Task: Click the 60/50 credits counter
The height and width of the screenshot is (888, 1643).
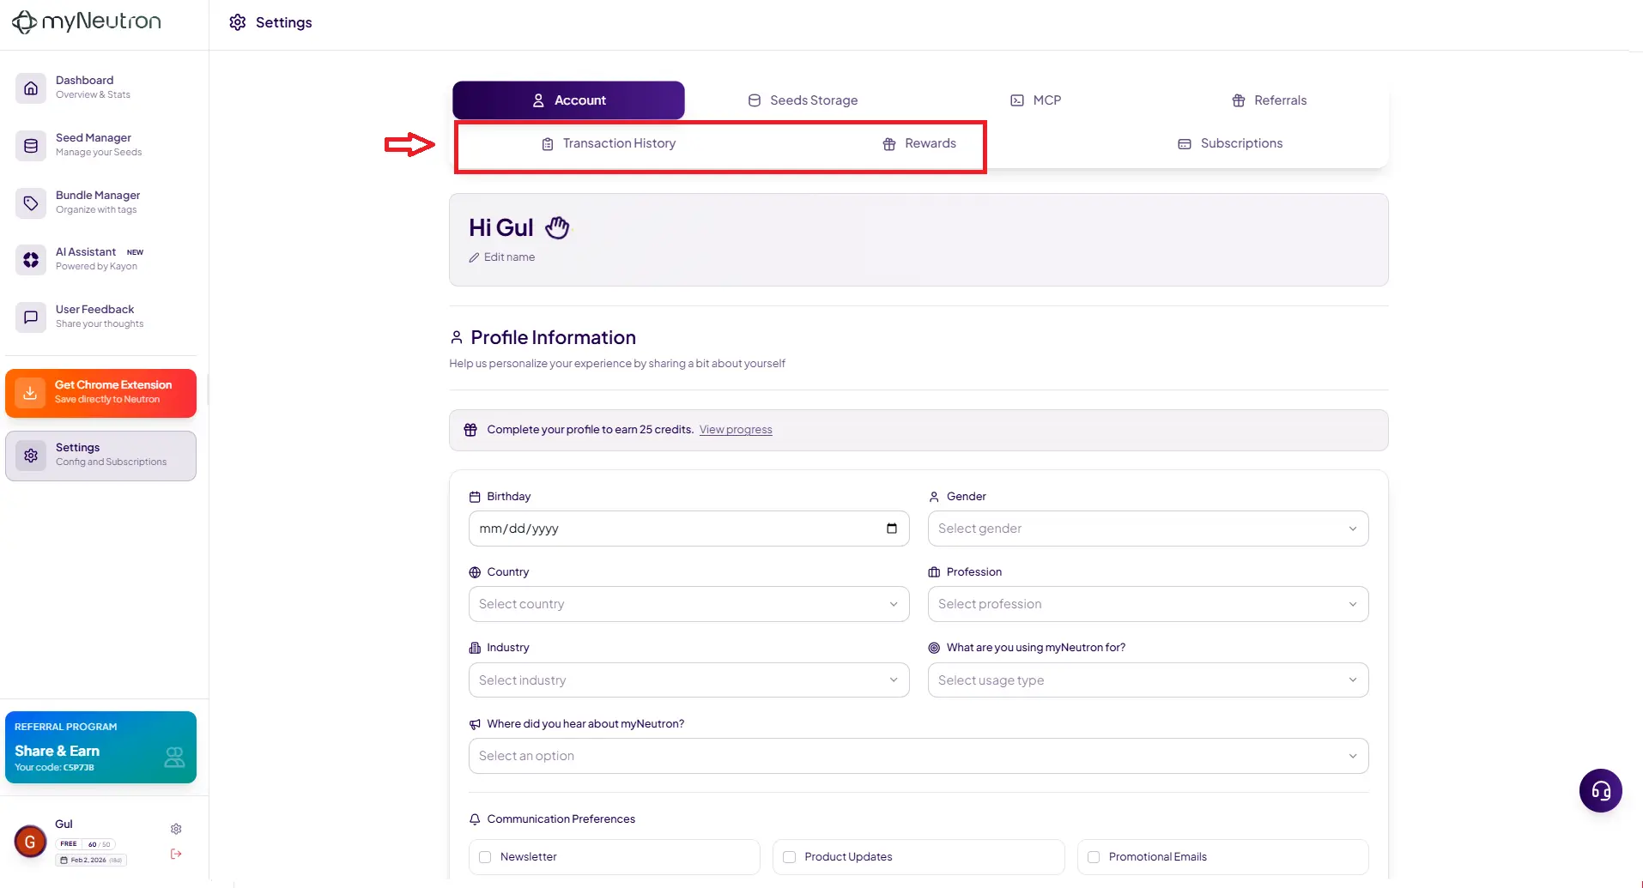Action: pyautogui.click(x=99, y=844)
